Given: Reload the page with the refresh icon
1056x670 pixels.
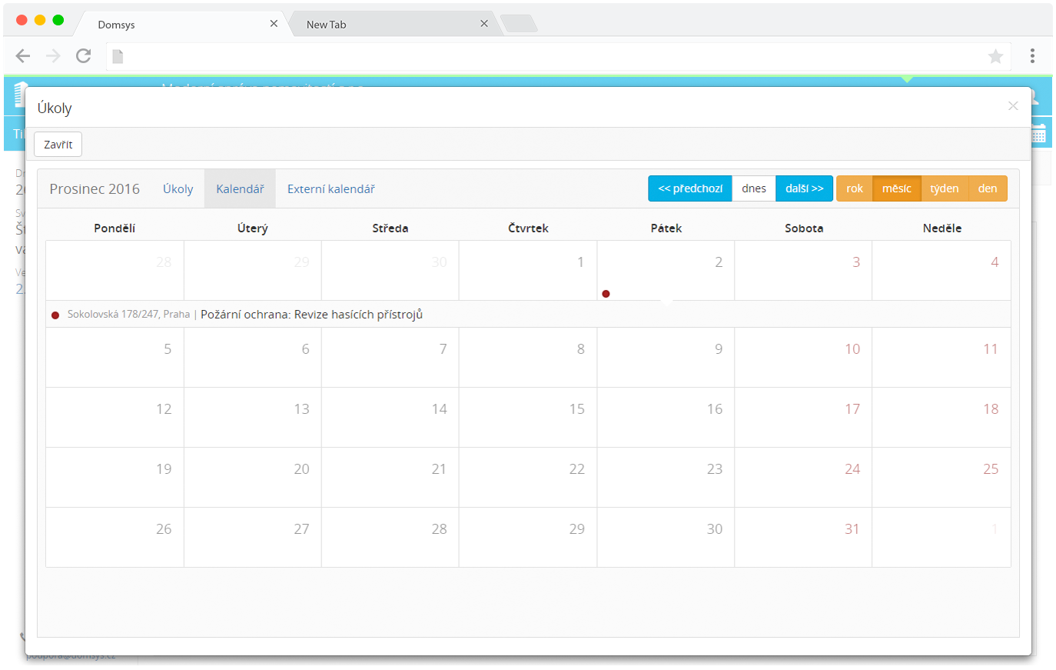Looking at the screenshot, I should (x=84, y=55).
